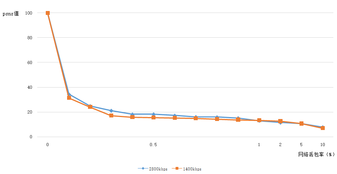Click the 1400kbps legend square marker
The width and height of the screenshot is (337, 174).
tap(178, 169)
